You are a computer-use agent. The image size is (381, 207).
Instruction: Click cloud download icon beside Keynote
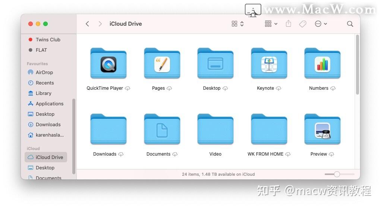[278, 88]
